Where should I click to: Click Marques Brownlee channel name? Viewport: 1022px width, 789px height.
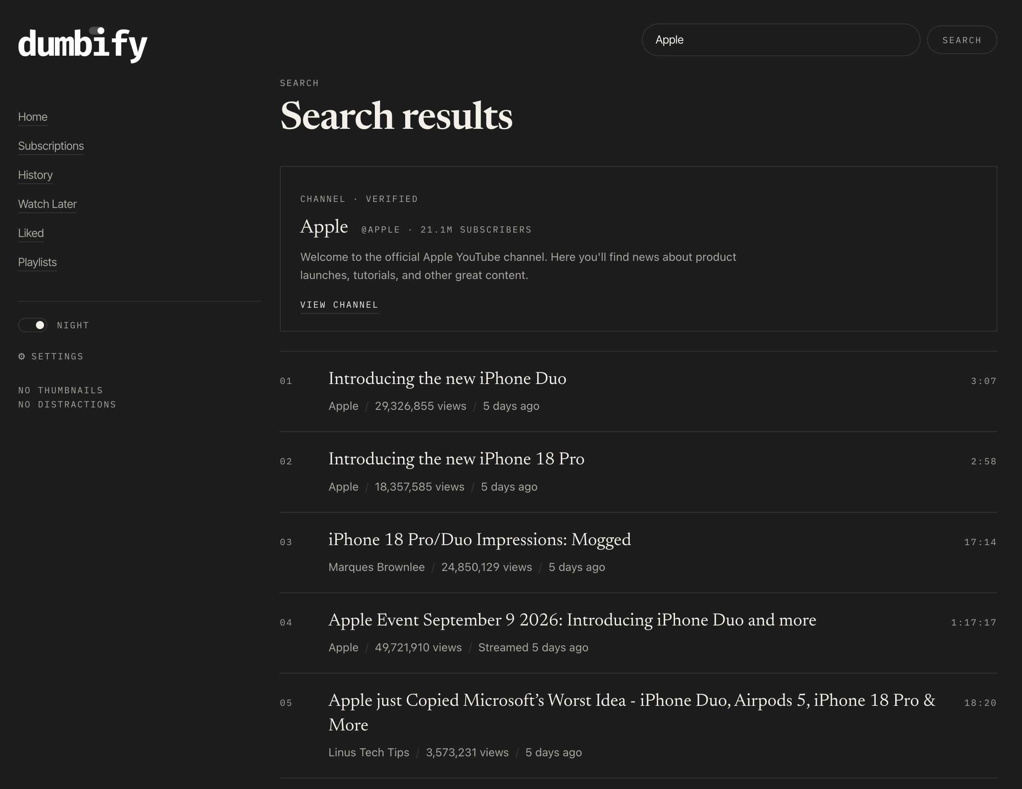[x=377, y=567]
